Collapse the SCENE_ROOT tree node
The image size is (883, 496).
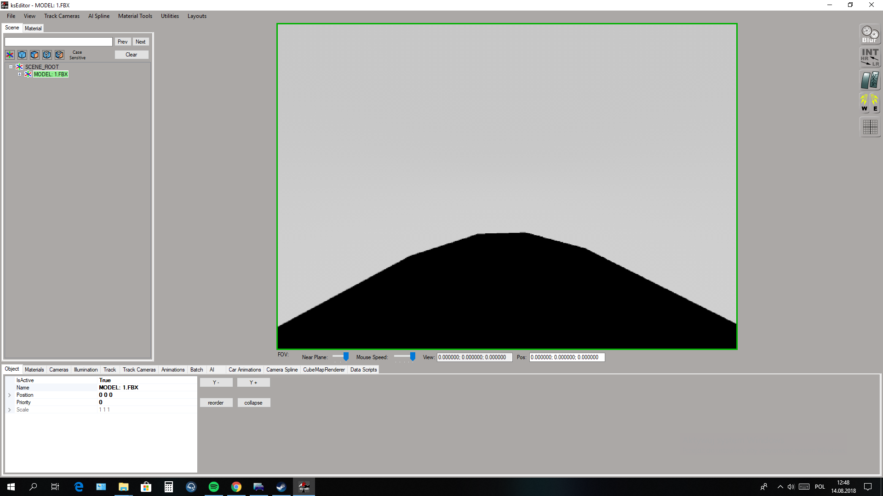click(x=11, y=67)
